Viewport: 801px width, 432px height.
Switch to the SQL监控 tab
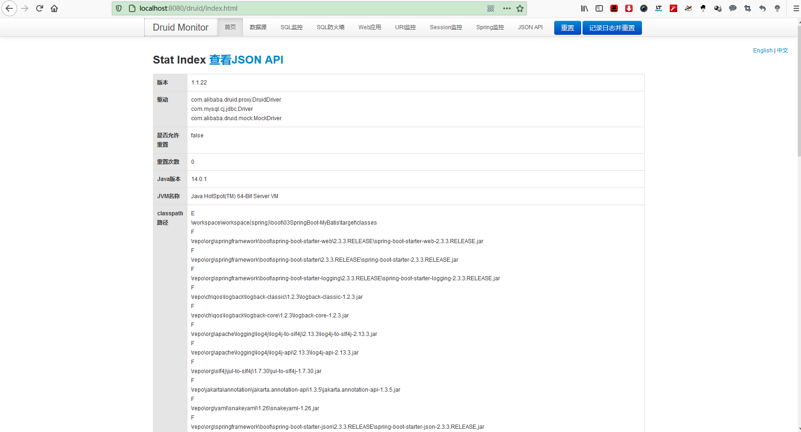(291, 27)
